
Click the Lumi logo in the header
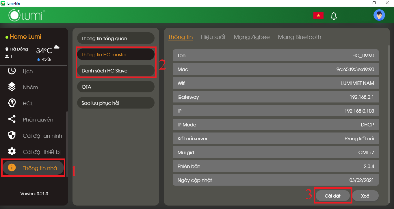coord(27,15)
